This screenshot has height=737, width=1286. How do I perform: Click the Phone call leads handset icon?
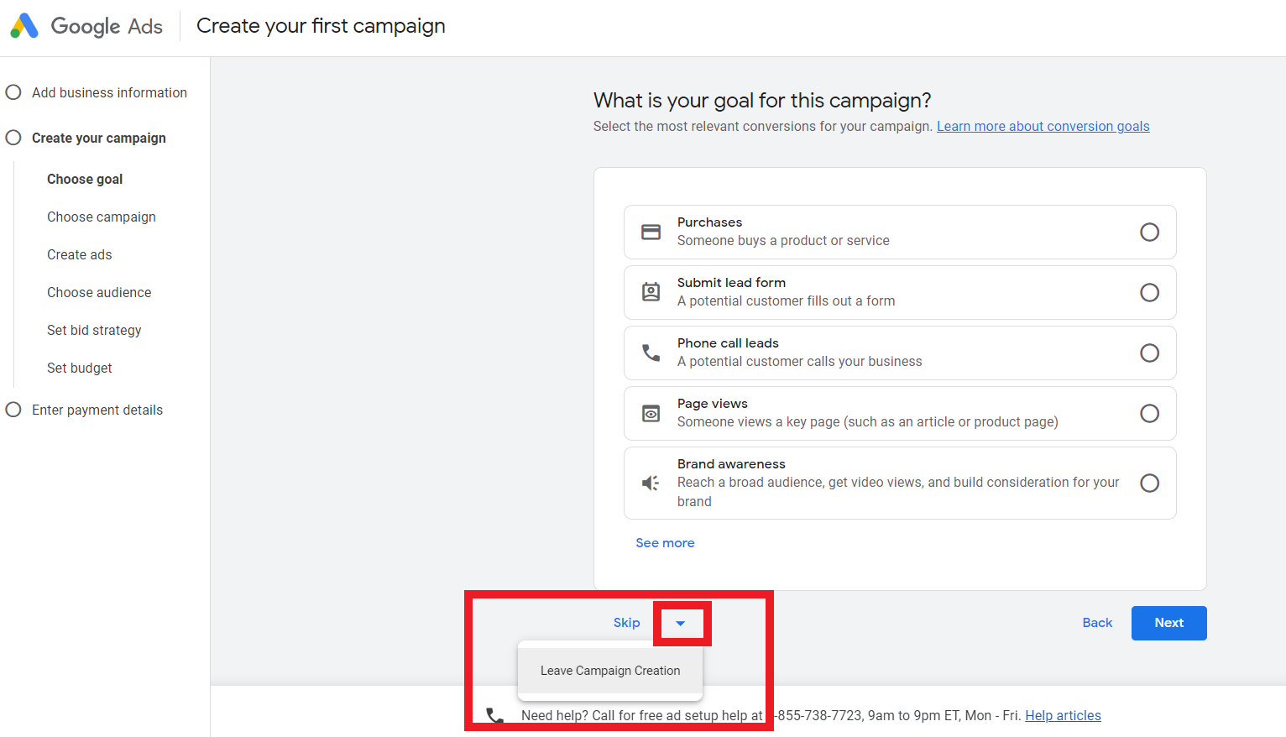pyautogui.click(x=651, y=353)
